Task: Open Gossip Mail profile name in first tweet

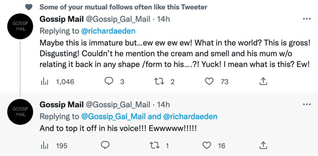Action: point(61,19)
